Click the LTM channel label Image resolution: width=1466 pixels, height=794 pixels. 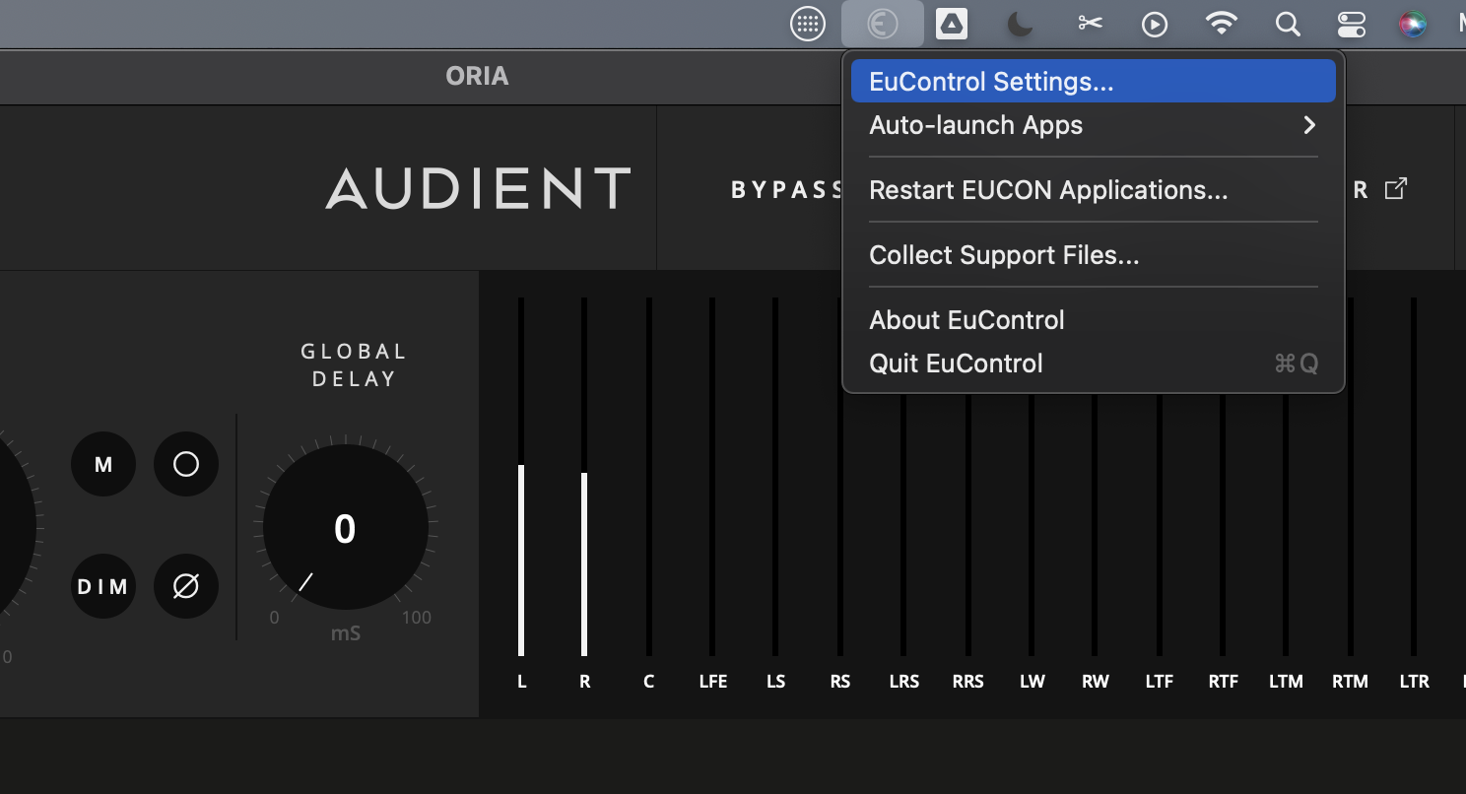coord(1286,682)
